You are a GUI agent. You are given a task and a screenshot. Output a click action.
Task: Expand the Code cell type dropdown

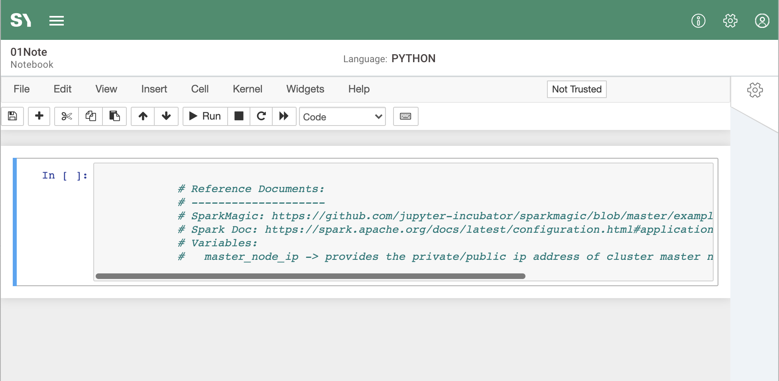[342, 117]
